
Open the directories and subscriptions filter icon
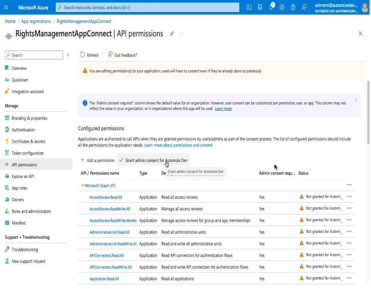[260, 7]
